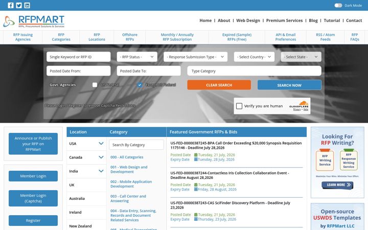Click the Please Login / Register captcha notice

(x=90, y=106)
